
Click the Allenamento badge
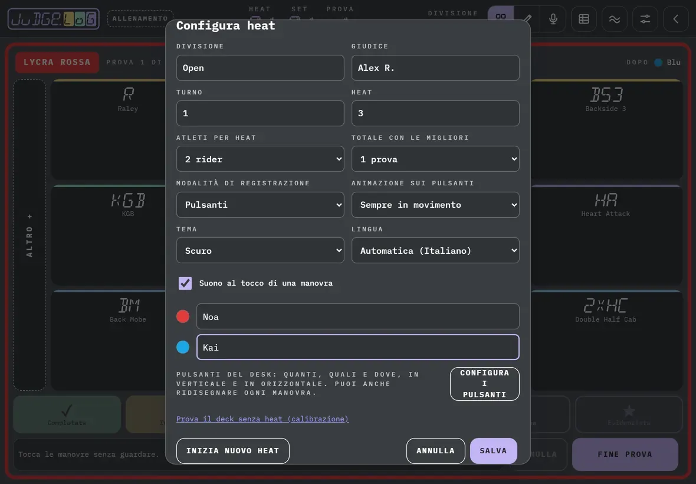coord(140,19)
